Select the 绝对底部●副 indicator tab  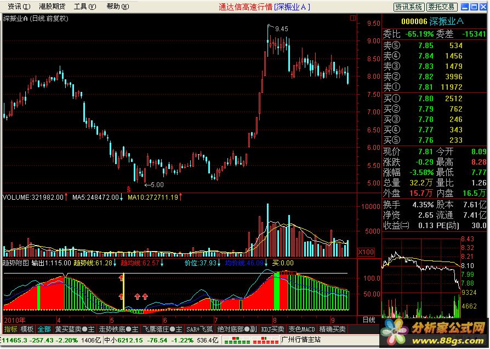(237, 329)
